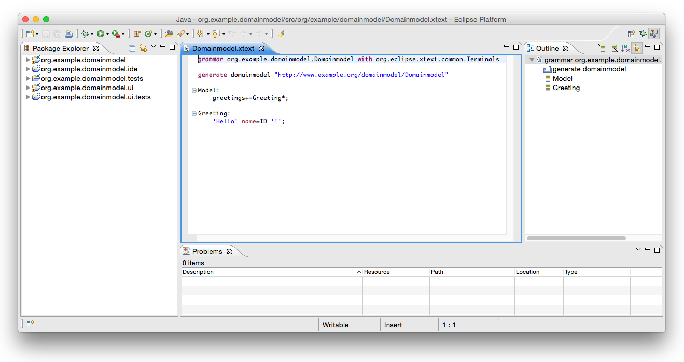This screenshot has width=684, height=362.
Task: Click the New Java Package icon
Action: 137,34
